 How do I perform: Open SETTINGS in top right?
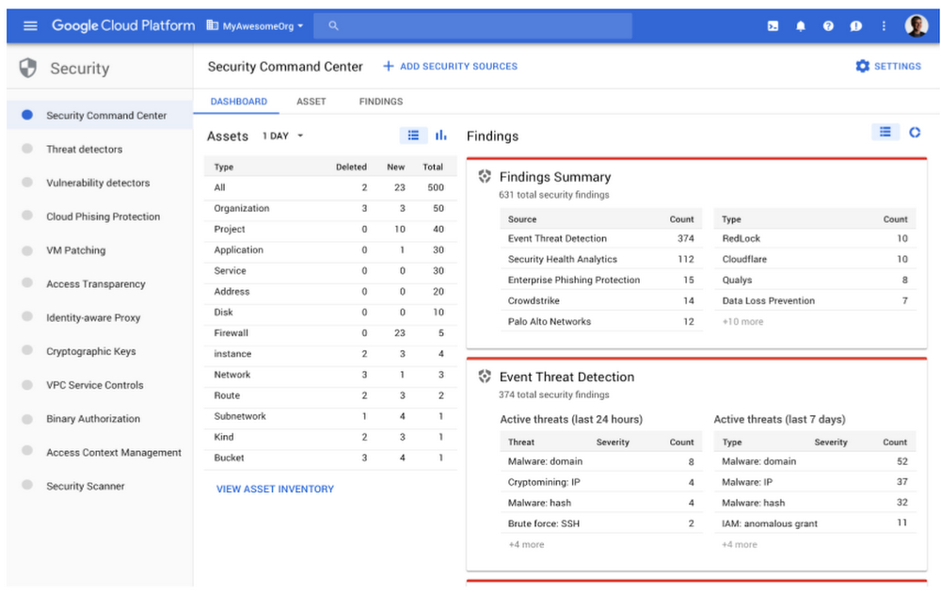[889, 66]
